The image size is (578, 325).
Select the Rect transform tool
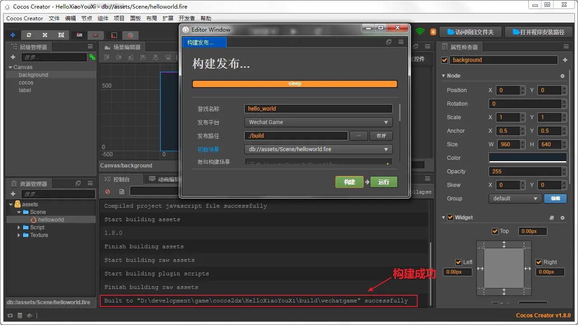coord(61,35)
